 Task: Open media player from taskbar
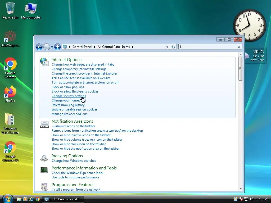pyautogui.click(x=25, y=199)
